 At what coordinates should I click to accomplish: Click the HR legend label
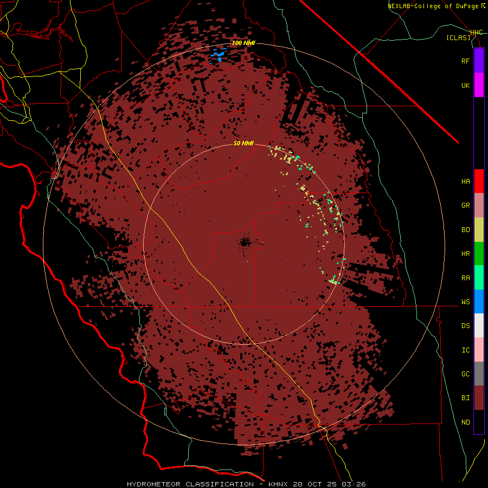coord(466,254)
